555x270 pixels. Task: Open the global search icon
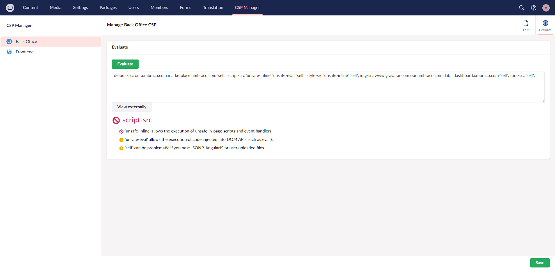(x=522, y=8)
